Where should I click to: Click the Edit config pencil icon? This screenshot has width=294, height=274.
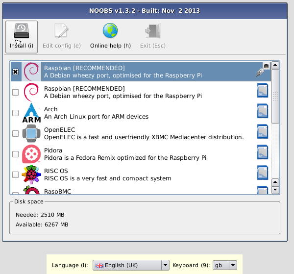point(62,30)
